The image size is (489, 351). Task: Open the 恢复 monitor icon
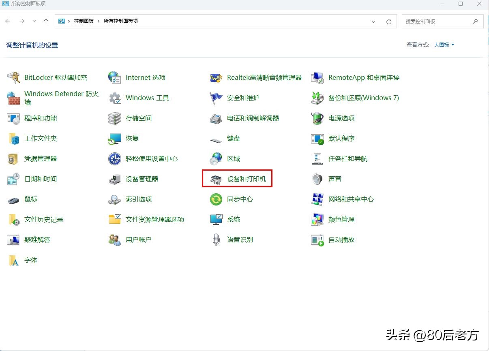[x=115, y=138]
